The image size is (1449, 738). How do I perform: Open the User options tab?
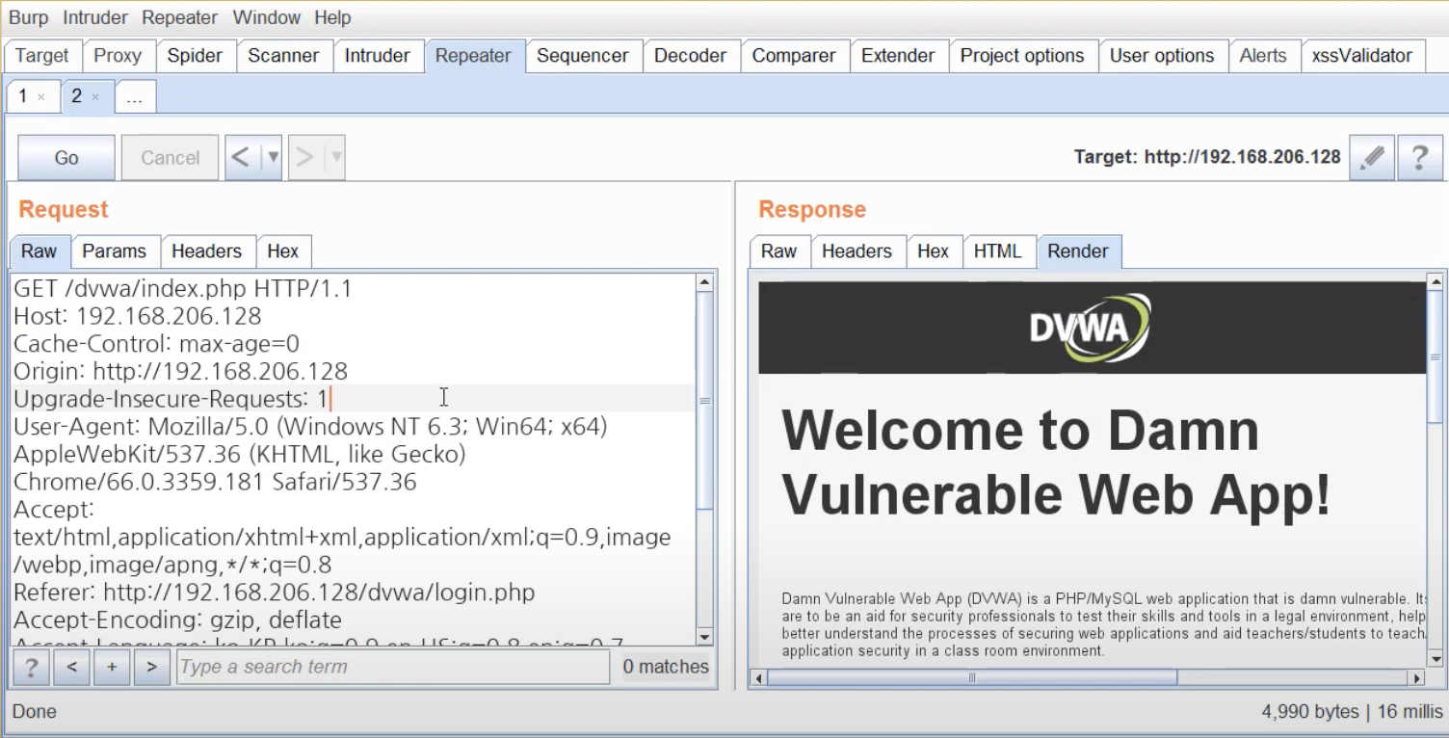(x=1162, y=56)
